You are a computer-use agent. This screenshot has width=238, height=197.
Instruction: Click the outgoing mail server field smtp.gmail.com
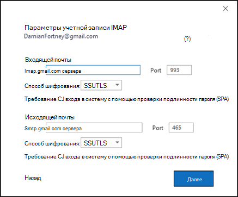point(94,128)
